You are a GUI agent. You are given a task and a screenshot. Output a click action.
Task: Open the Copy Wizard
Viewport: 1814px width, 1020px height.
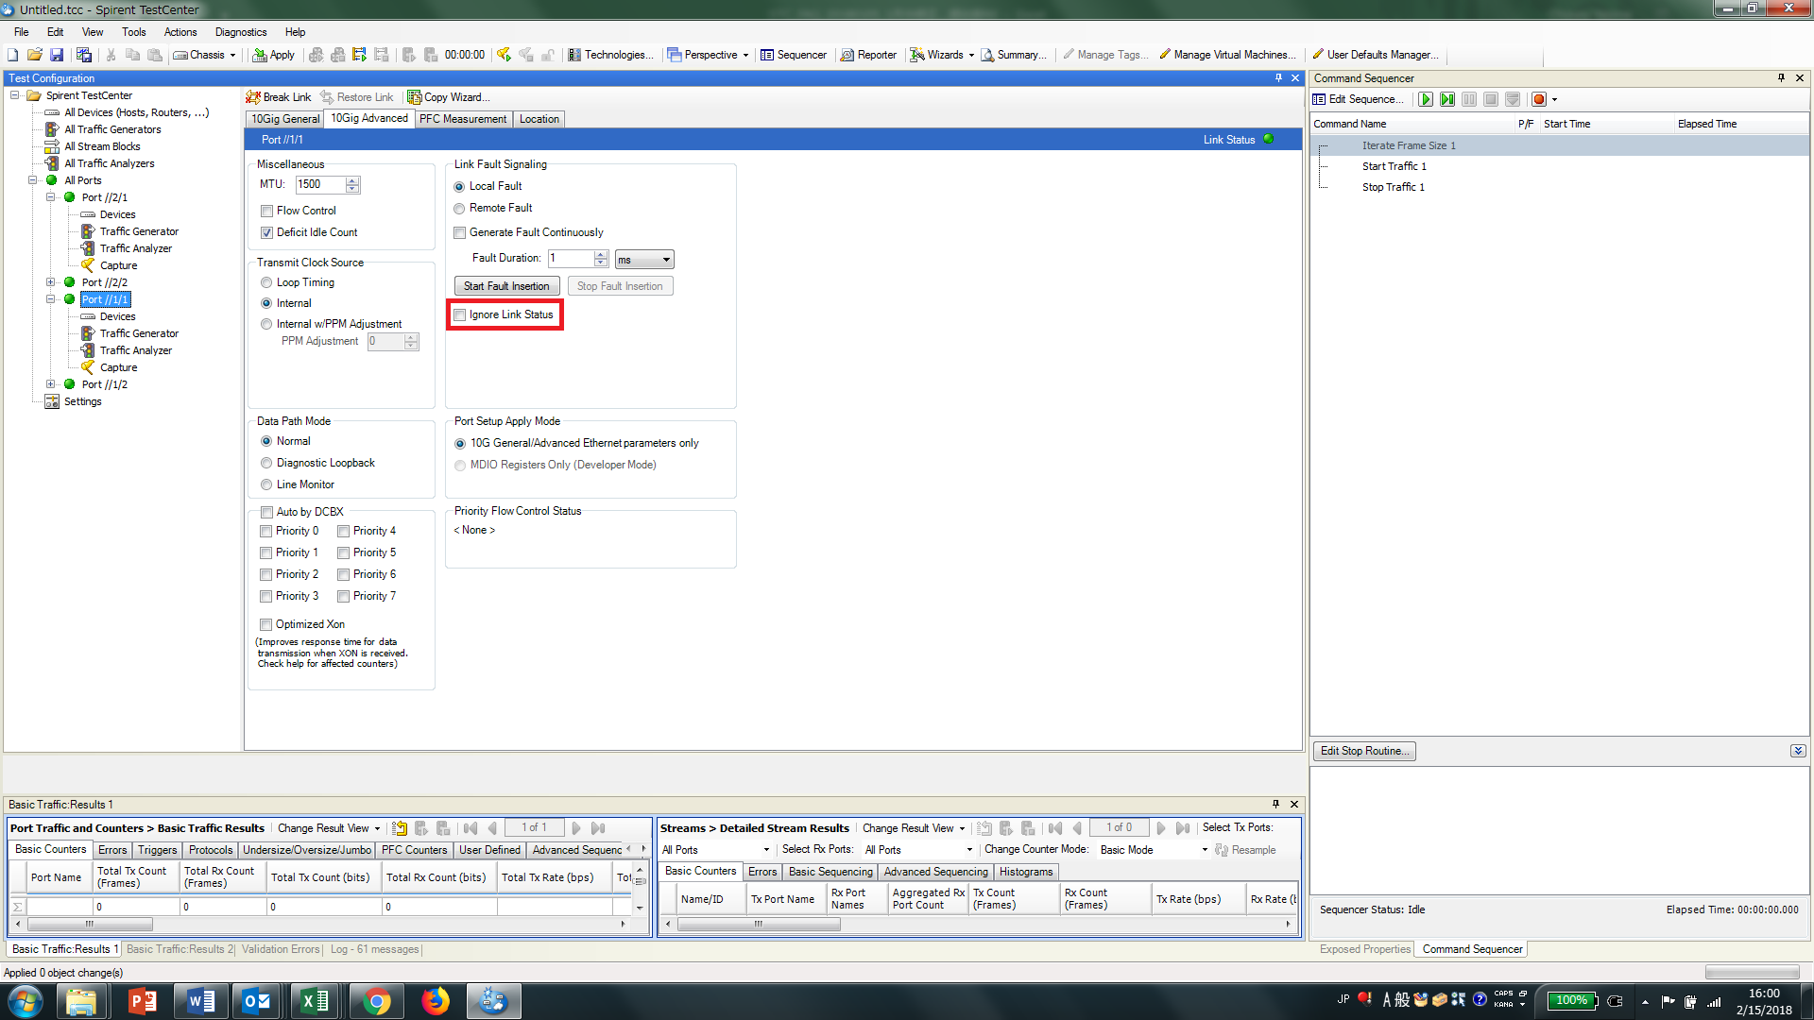pos(449,97)
